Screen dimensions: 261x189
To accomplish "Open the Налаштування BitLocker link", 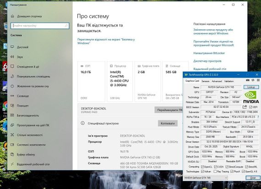I will pyautogui.click(x=209, y=53).
